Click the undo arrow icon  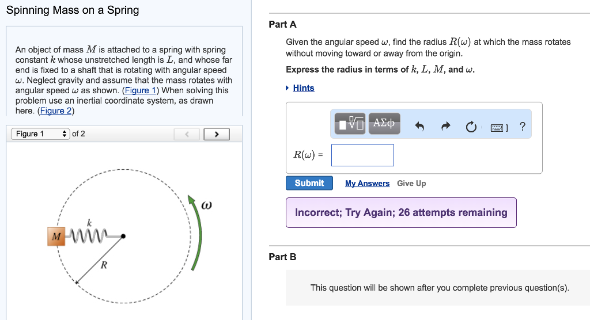coord(419,127)
